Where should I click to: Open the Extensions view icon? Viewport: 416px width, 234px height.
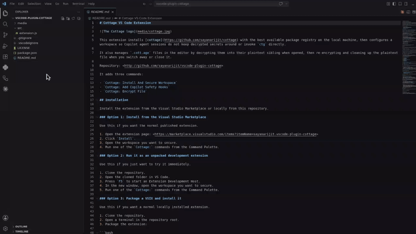click(x=5, y=57)
